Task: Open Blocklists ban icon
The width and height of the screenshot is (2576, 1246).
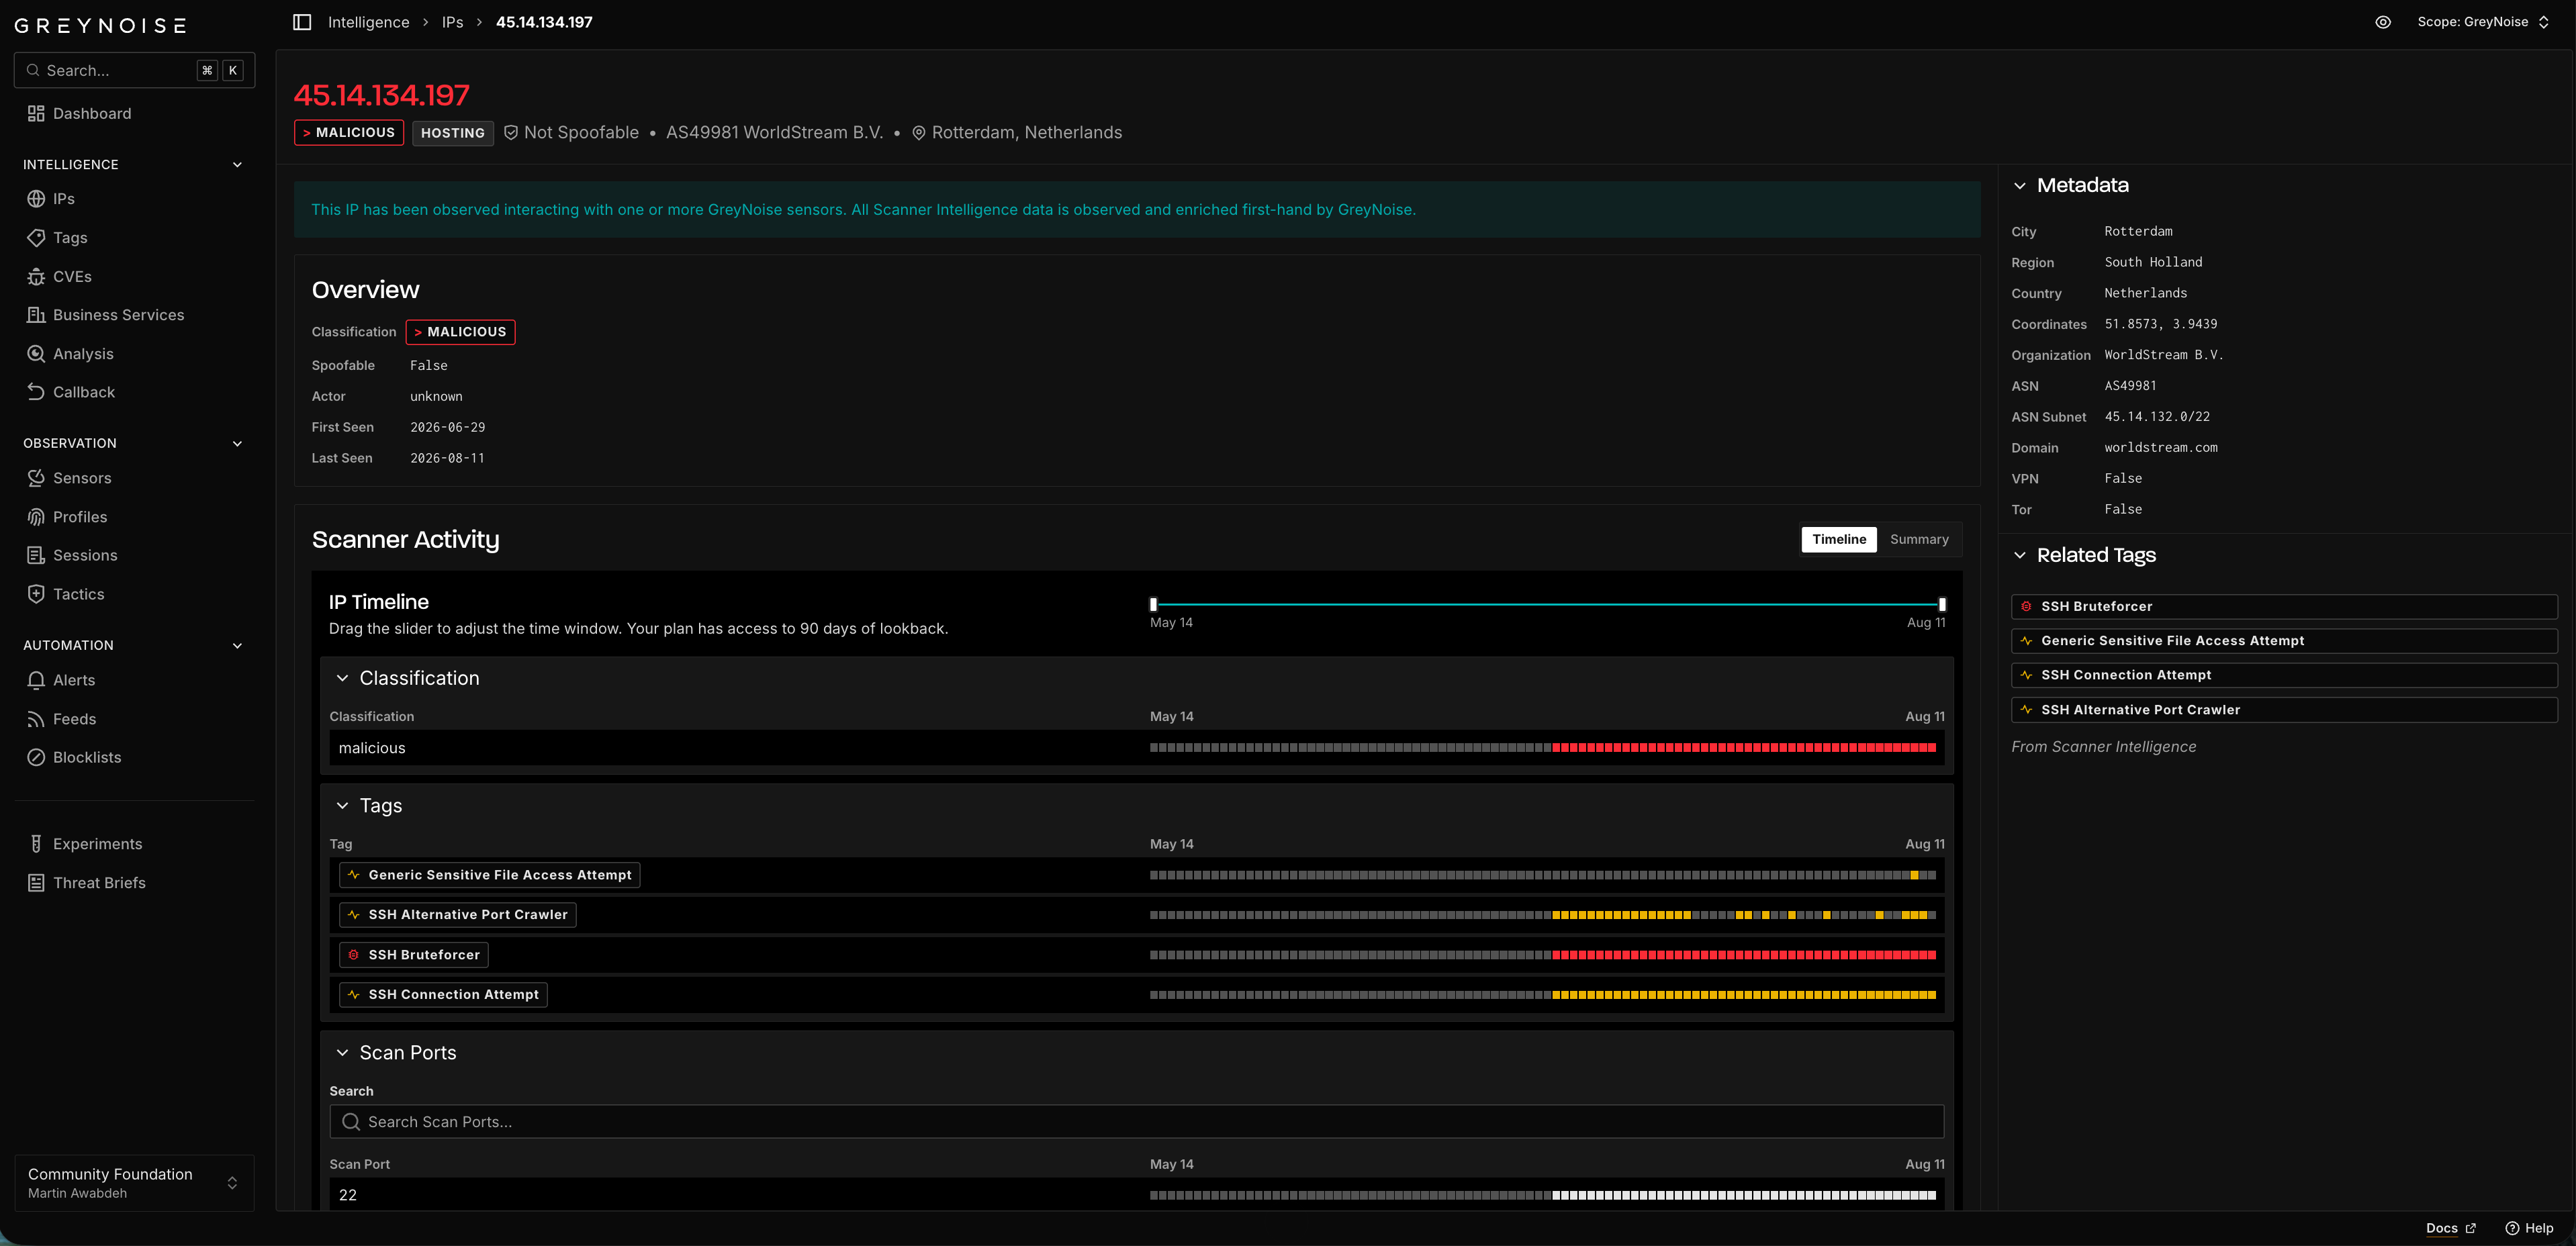Action: click(x=36, y=757)
